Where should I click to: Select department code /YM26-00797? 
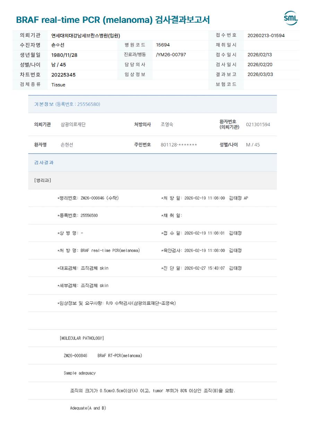(171, 55)
